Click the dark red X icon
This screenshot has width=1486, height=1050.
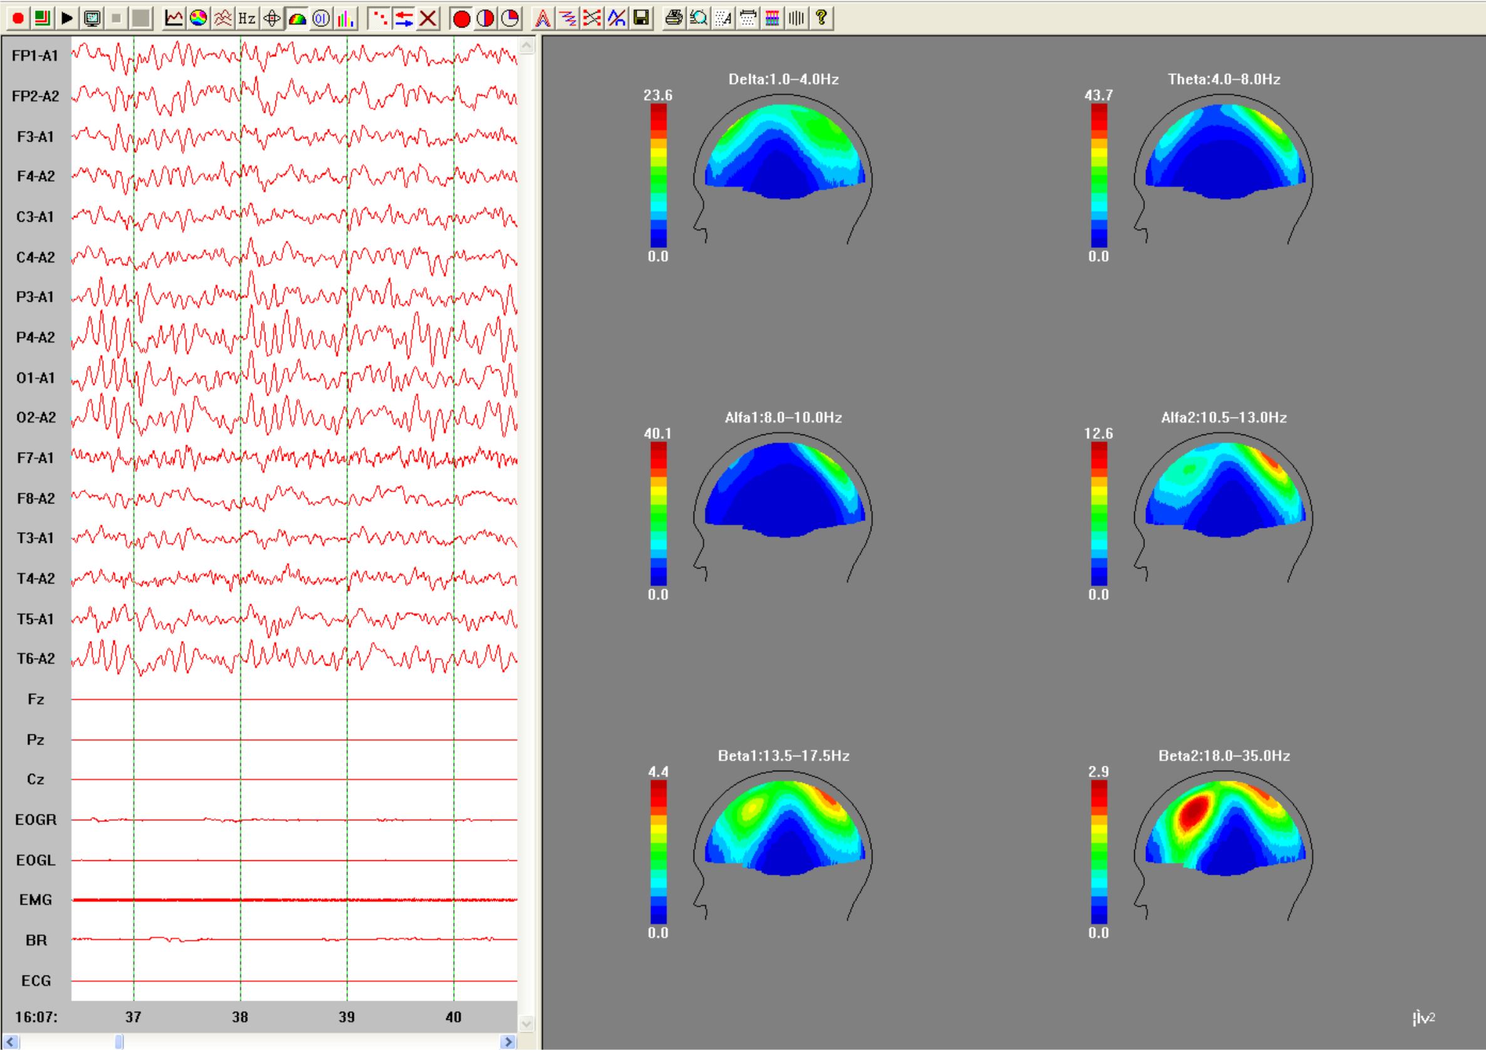428,18
